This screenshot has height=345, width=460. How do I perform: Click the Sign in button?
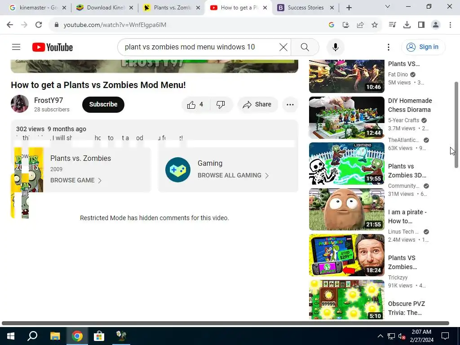423,47
